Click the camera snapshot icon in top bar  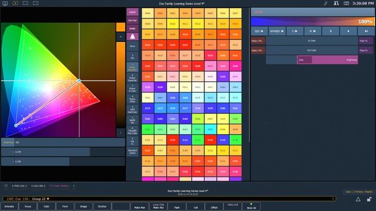(x=346, y=4)
